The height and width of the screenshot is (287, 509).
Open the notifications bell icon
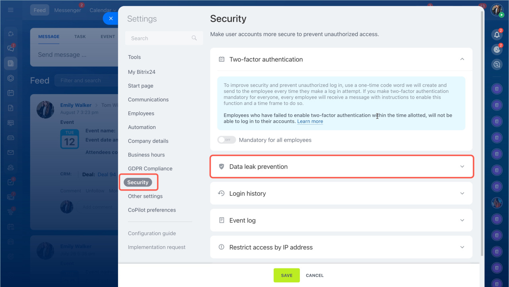pos(497,35)
